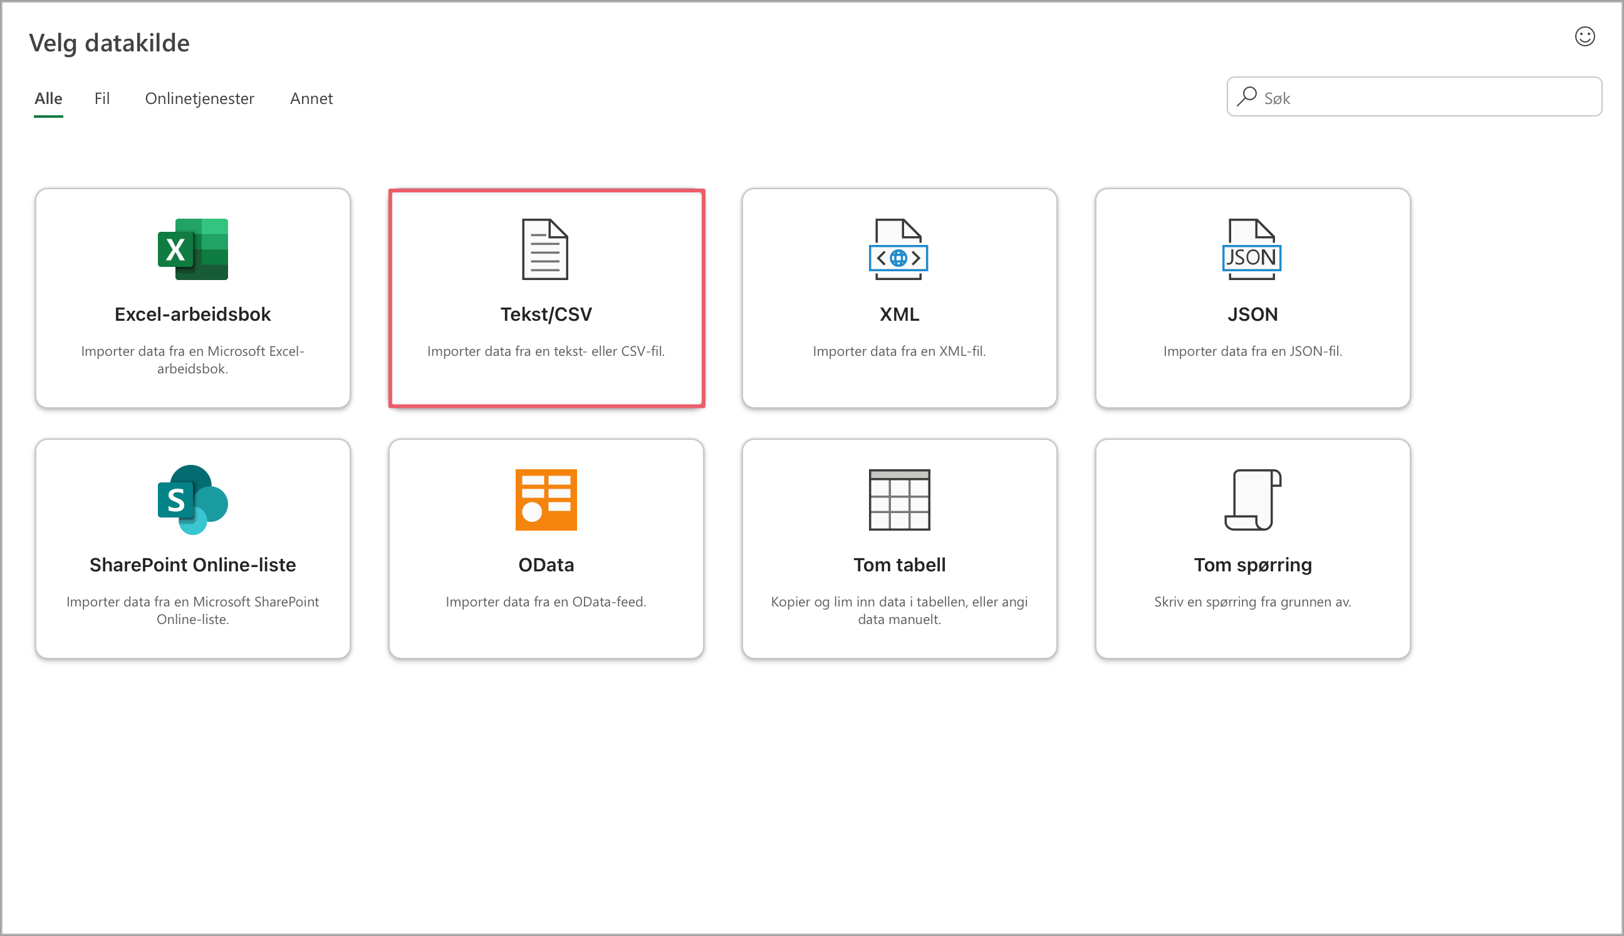1624x936 pixels.
Task: Click the Excel workbook icon
Action: pyautogui.click(x=193, y=249)
